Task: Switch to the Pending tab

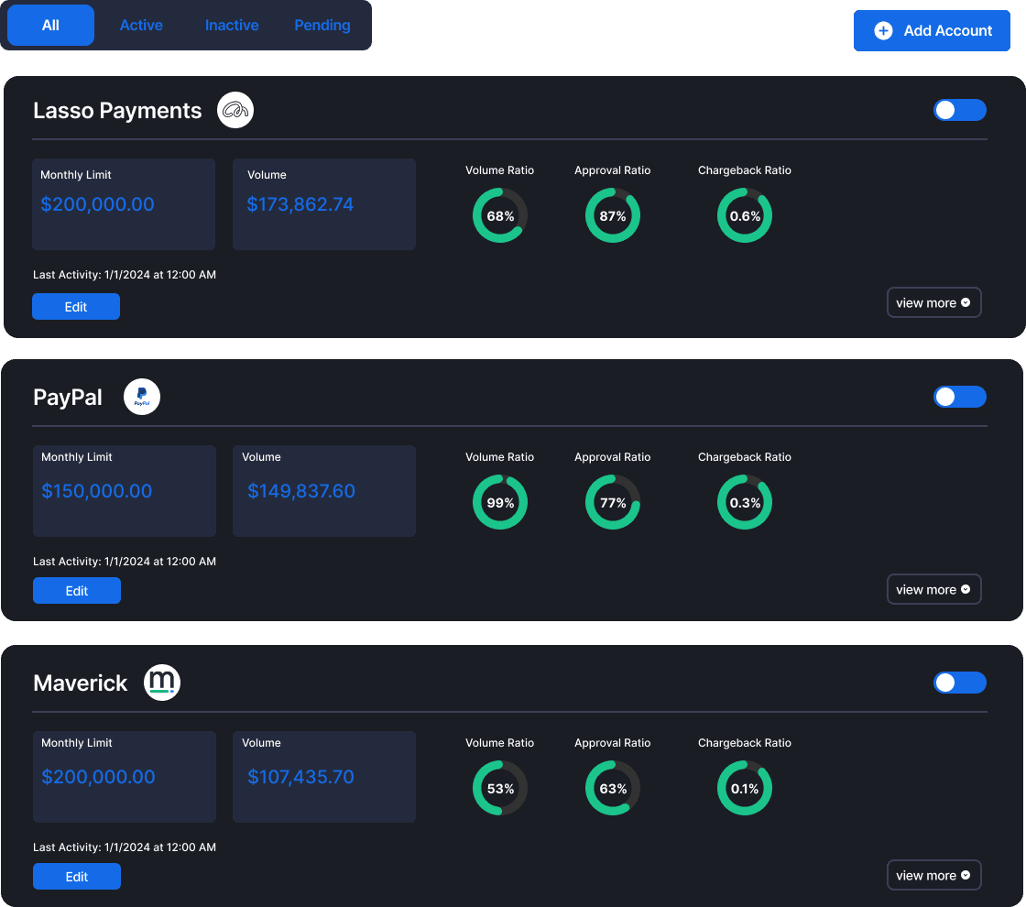Action: tap(322, 25)
